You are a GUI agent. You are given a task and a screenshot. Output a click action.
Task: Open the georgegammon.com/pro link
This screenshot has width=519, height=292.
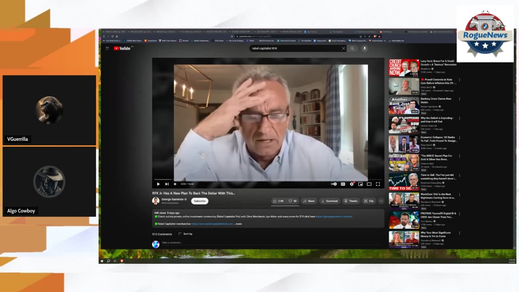click(x=334, y=217)
